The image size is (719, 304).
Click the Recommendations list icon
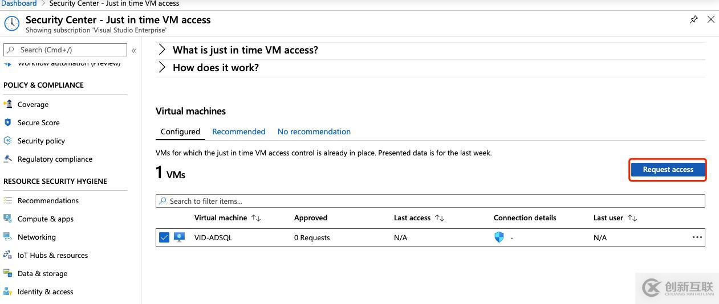click(8, 200)
